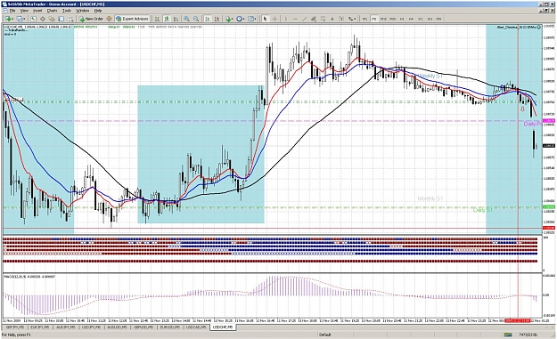
Task: Open the Tools menu
Action: (x=67, y=11)
